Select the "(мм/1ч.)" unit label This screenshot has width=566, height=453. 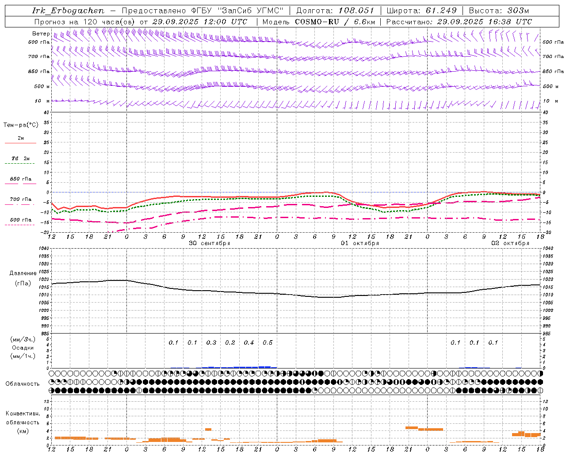(23, 356)
